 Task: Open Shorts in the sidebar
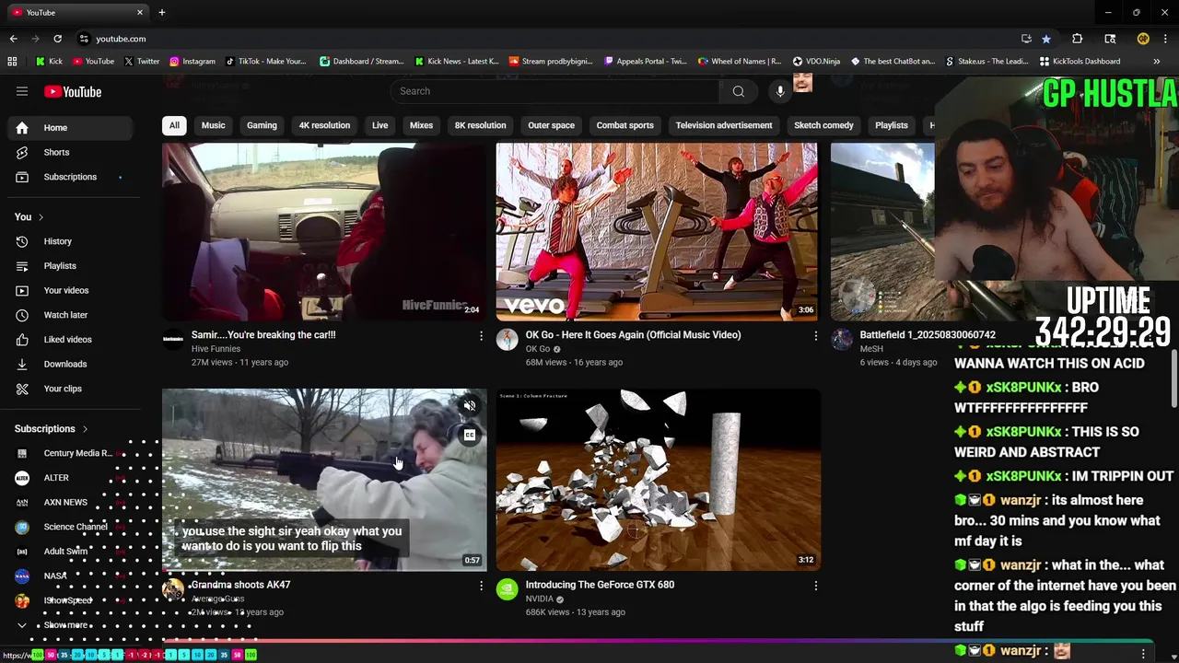(x=70, y=152)
